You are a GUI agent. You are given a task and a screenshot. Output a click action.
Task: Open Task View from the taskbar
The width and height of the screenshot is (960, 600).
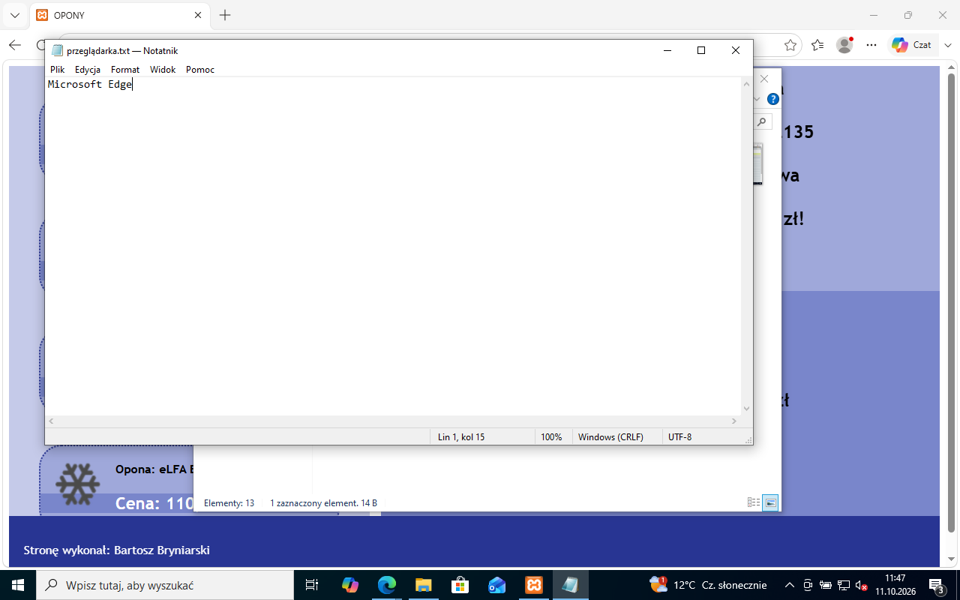pos(312,585)
